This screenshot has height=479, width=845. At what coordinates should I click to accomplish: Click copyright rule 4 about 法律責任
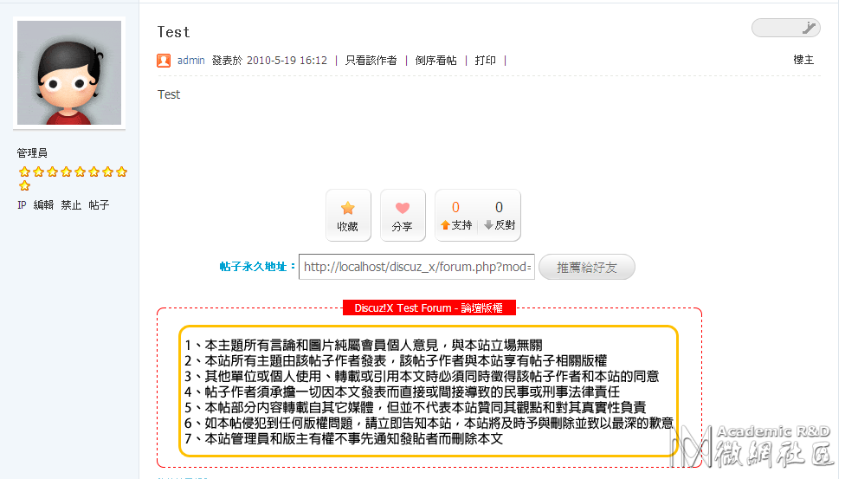pyautogui.click(x=402, y=392)
